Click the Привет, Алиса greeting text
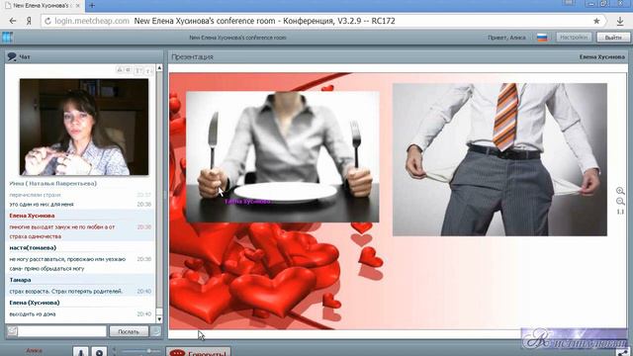 (506, 38)
